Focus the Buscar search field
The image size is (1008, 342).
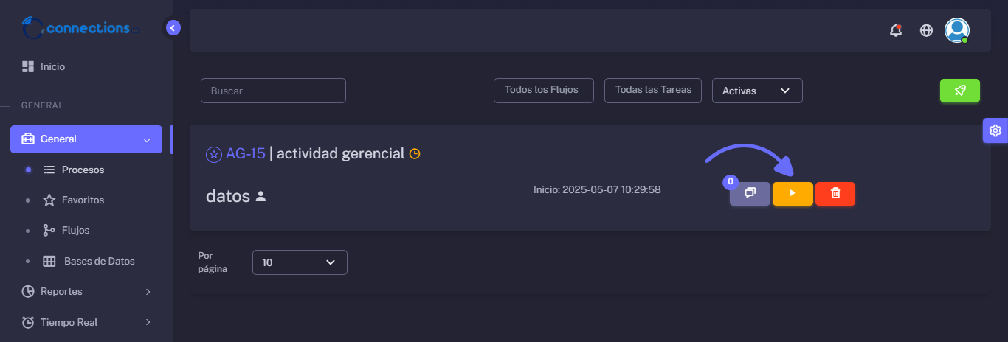pyautogui.click(x=273, y=91)
